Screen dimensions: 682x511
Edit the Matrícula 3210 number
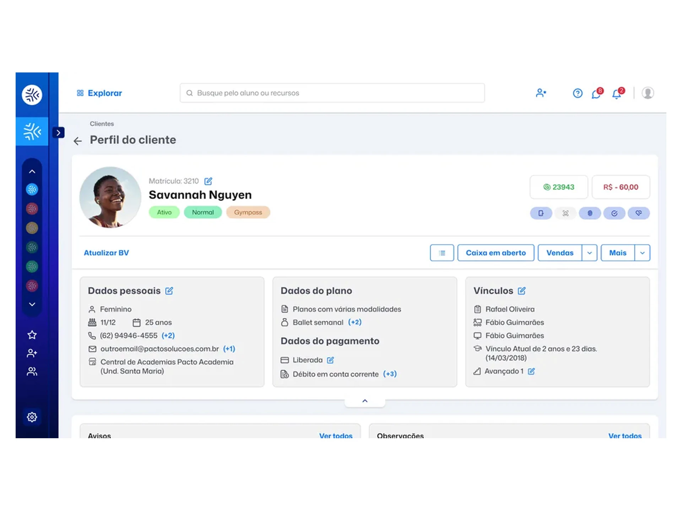point(208,181)
